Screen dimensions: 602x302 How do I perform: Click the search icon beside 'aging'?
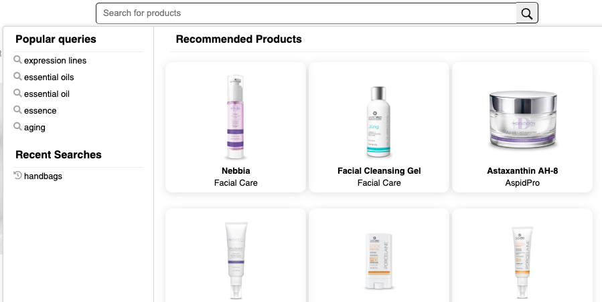point(18,127)
